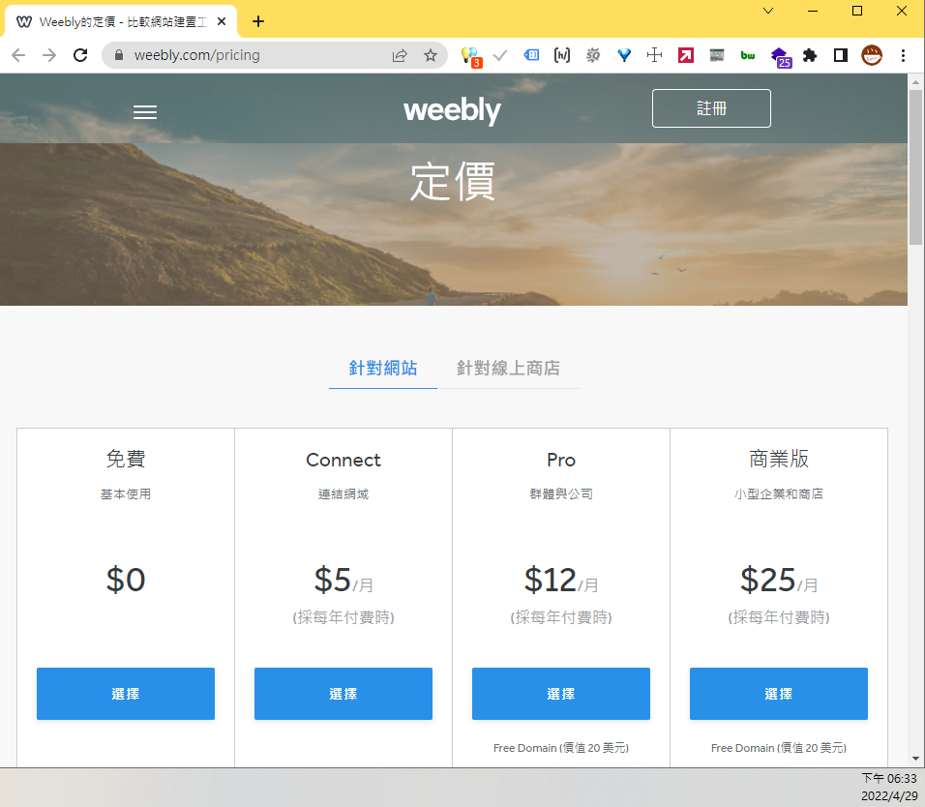The image size is (925, 807).
Task: Toggle the browser side panel
Action: point(841,55)
